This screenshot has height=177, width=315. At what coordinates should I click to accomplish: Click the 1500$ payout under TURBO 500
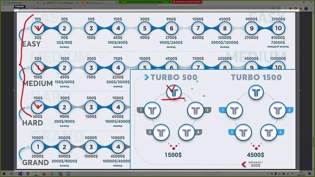(173, 155)
